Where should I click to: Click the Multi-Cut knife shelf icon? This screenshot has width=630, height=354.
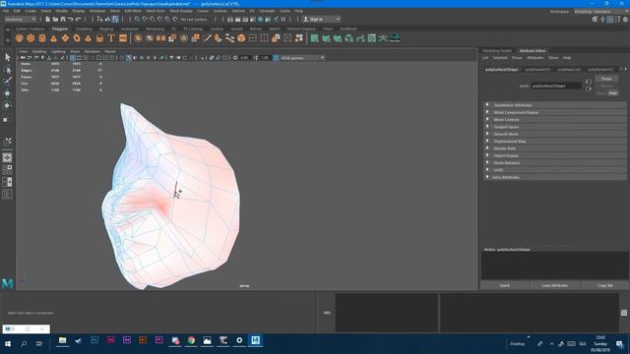[208, 38]
